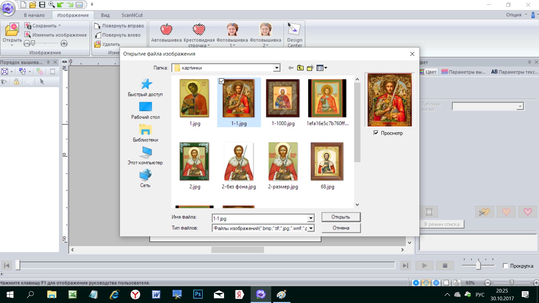Choose the Фотовышивка 2 icon

[x=265, y=30]
